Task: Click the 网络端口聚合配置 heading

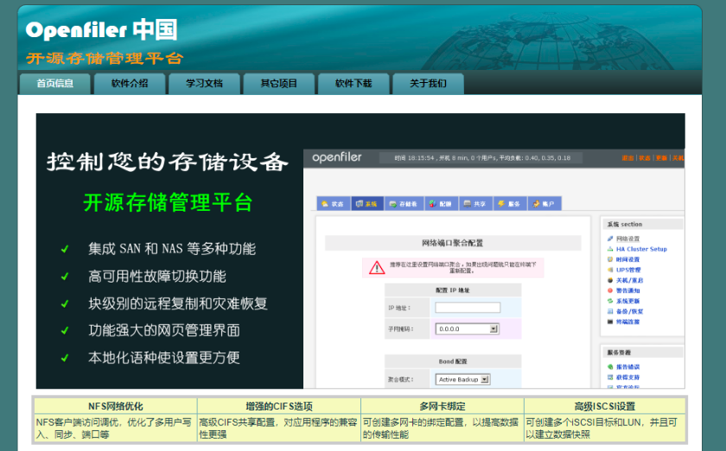Action: click(x=452, y=243)
